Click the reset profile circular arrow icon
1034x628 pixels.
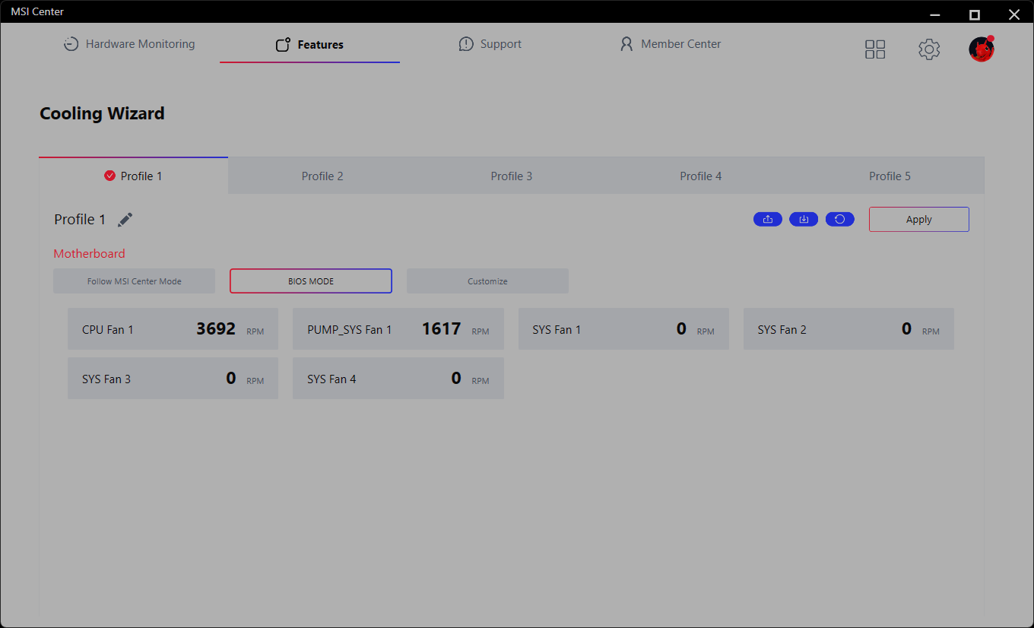tap(840, 220)
